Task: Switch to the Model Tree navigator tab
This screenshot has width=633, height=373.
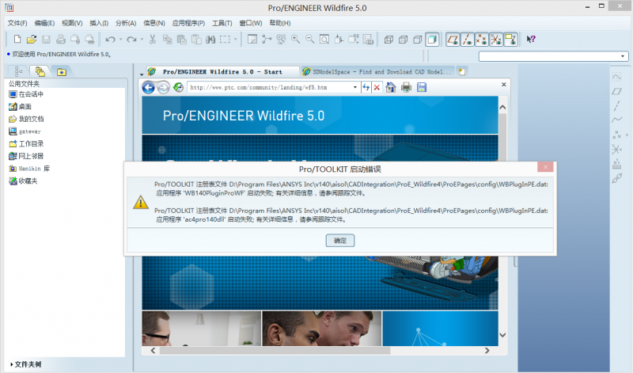Action: (18, 71)
